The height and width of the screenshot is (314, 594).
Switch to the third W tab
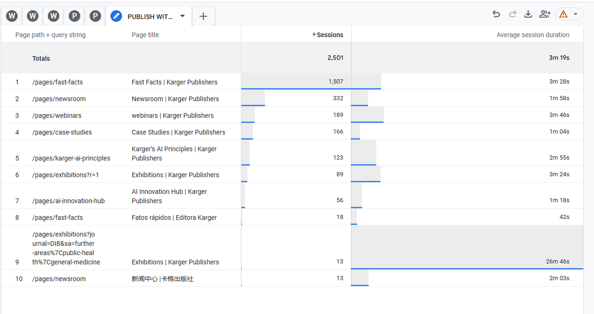pos(53,16)
